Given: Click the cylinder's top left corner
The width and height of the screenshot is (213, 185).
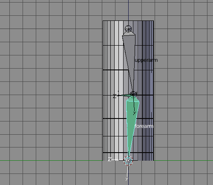Looking at the screenshot, I should 103,21.
